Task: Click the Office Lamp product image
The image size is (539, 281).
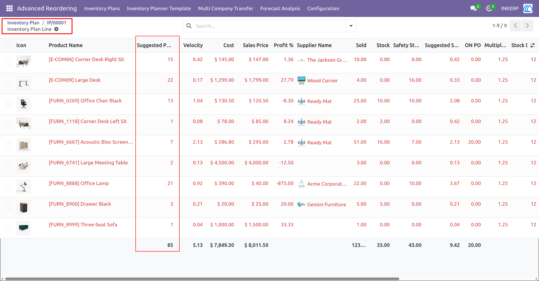Action: tap(24, 186)
